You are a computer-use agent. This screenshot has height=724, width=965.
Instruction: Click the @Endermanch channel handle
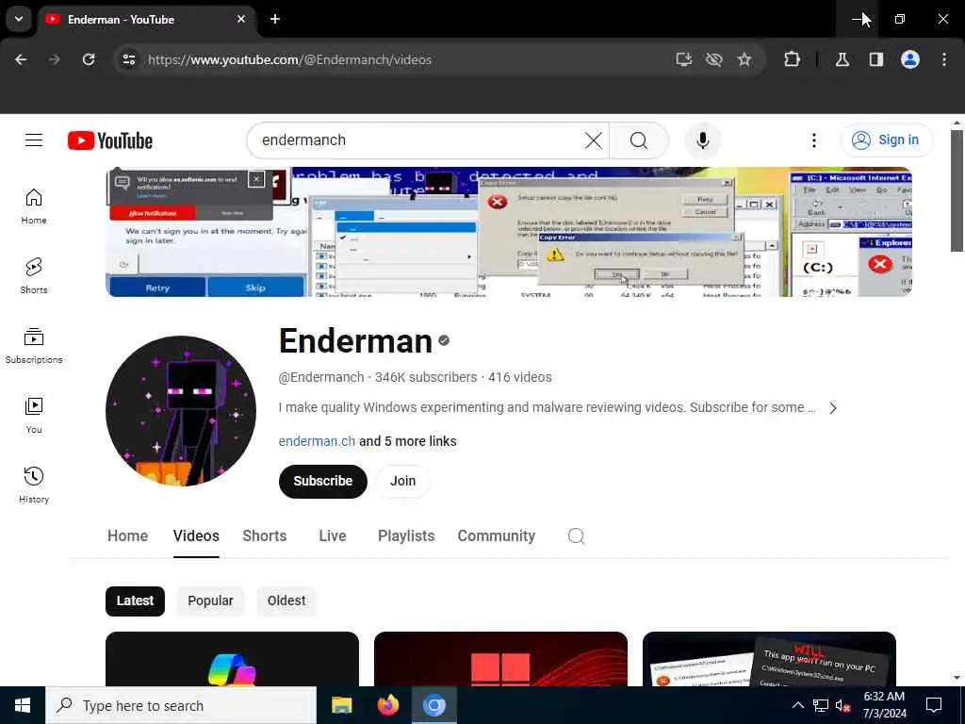tap(321, 377)
